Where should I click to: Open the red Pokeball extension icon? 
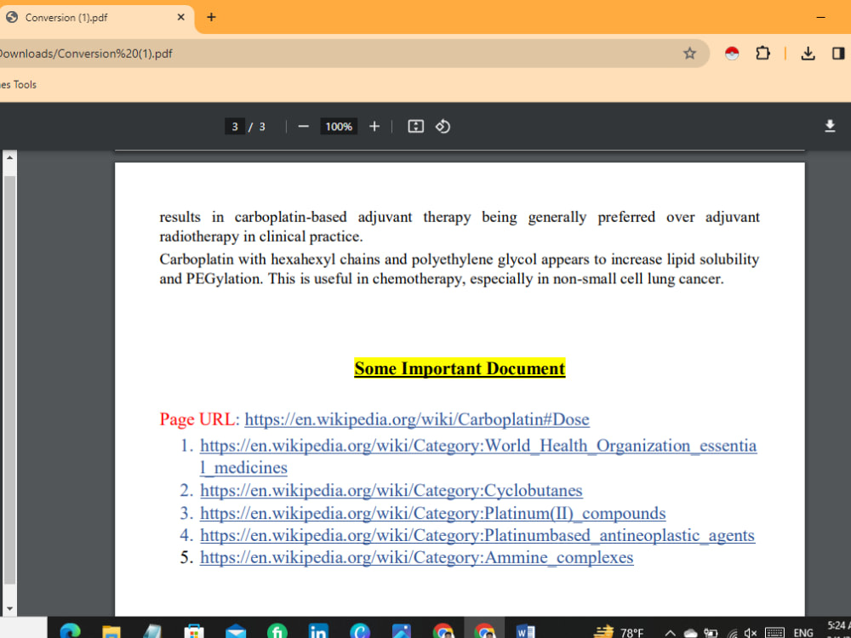[x=732, y=53]
